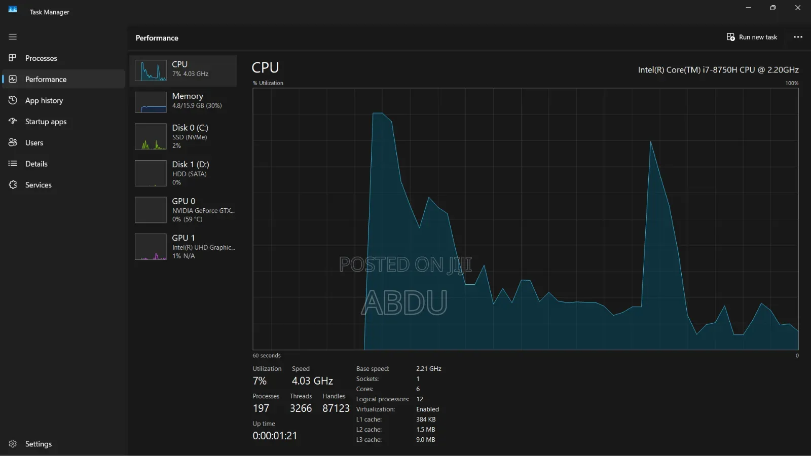Open the Users page

[34, 143]
